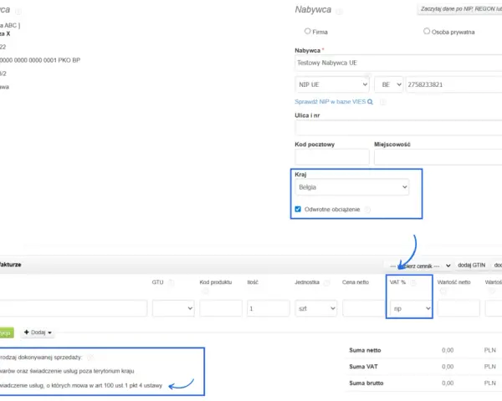Click the Nabywca name input field

pyautogui.click(x=398, y=63)
